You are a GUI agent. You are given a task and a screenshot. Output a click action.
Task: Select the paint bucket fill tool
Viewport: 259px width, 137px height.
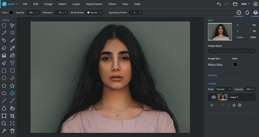pyautogui.click(x=12, y=56)
